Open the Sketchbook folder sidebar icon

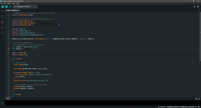[2, 11]
